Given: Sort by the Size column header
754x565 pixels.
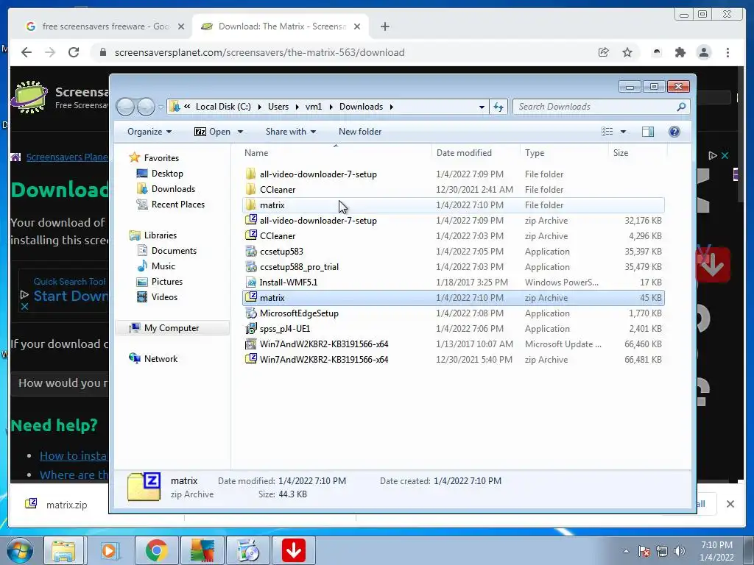Looking at the screenshot, I should pos(638,153).
